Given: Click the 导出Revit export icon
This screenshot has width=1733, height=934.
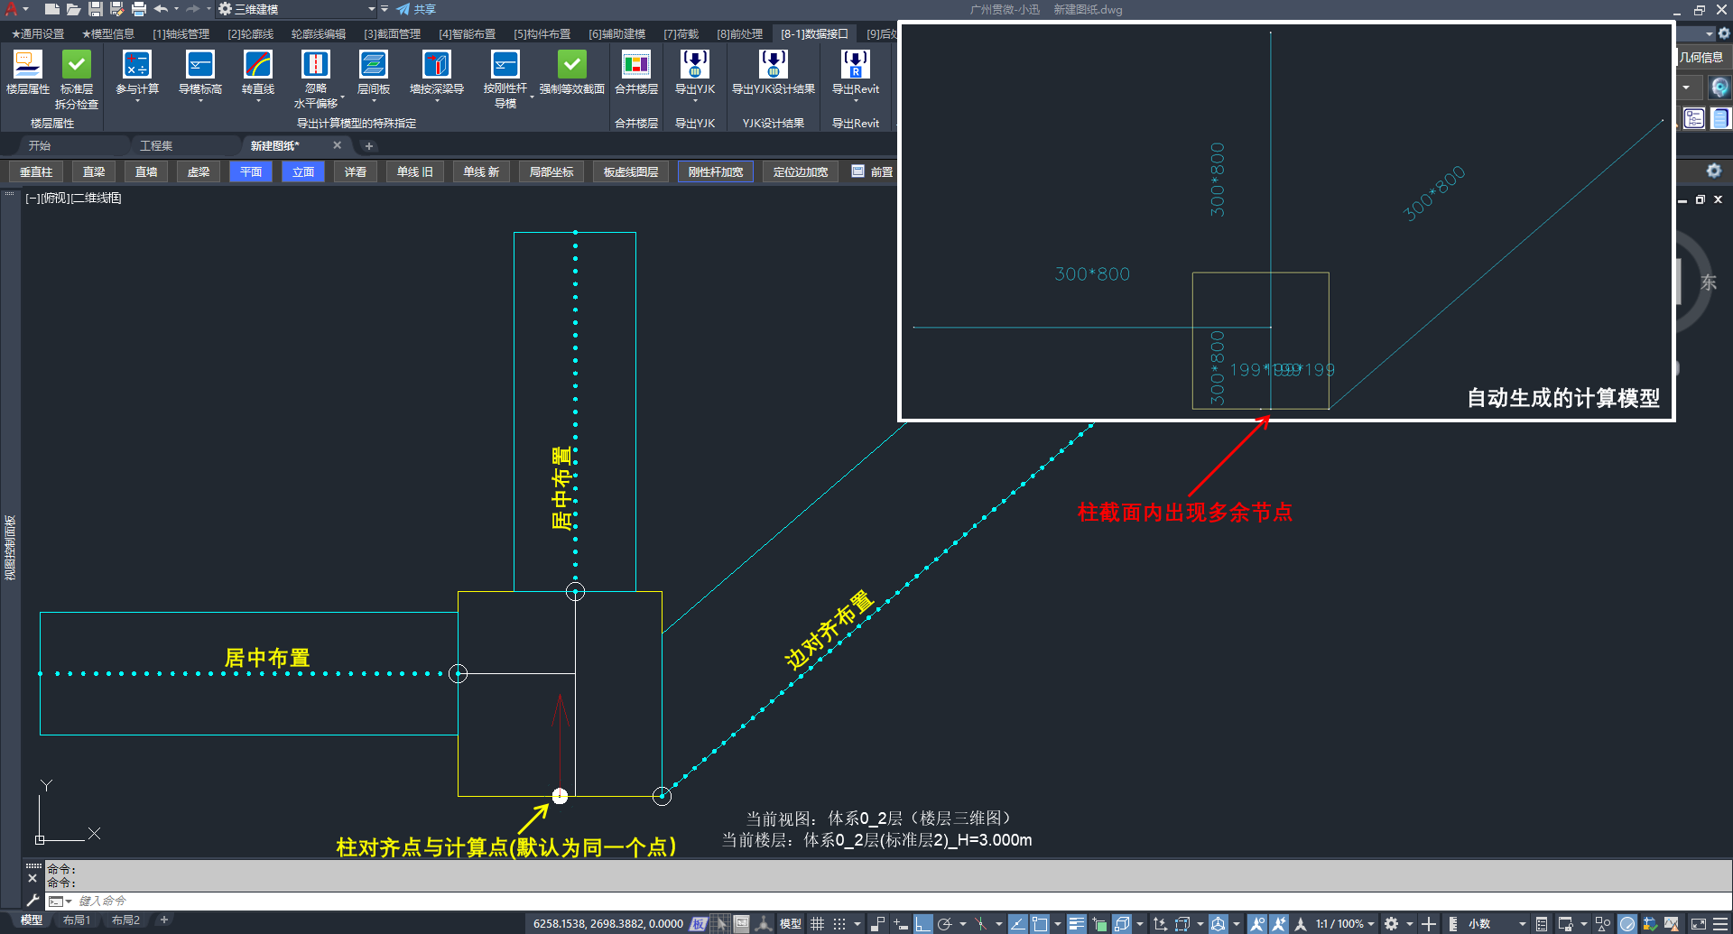Looking at the screenshot, I should pos(855,65).
